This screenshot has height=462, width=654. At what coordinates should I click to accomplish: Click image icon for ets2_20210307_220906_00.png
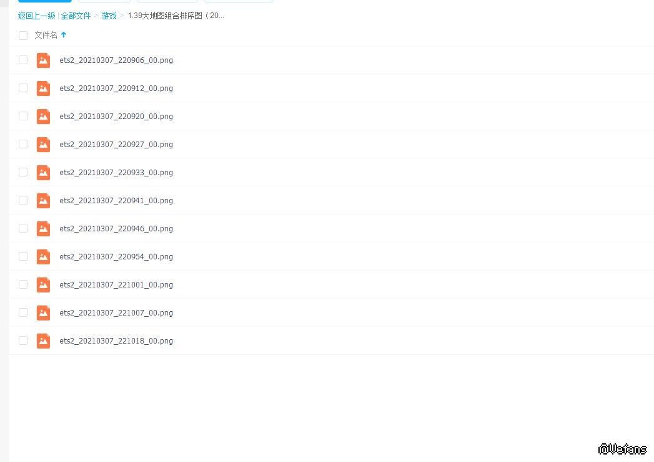pos(43,60)
